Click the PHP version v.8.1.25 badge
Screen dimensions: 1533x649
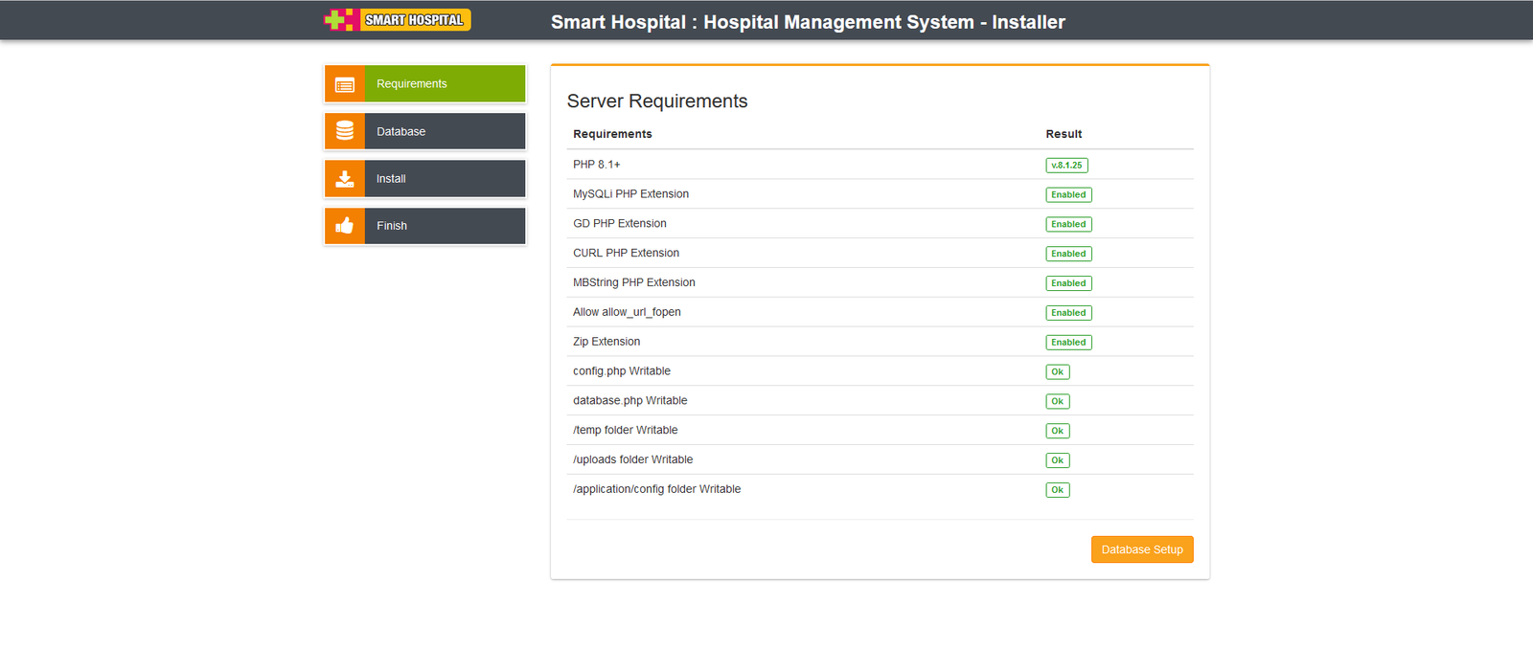tap(1066, 166)
